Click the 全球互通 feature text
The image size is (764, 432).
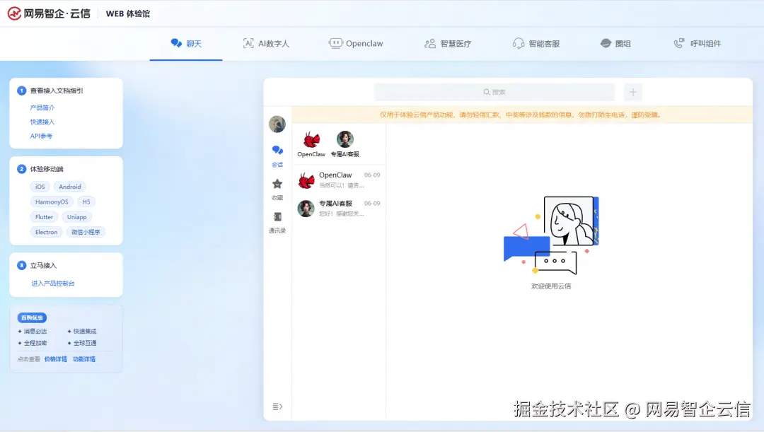coord(85,343)
